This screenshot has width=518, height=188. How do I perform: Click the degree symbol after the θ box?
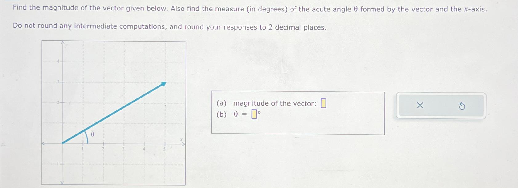point(259,112)
